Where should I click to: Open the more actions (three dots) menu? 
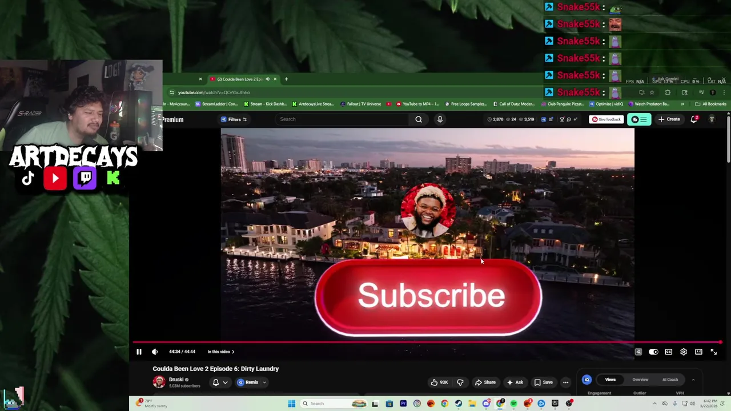click(x=565, y=382)
